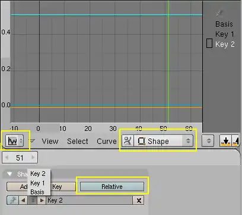
Task: Open the Select menu
Action: click(78, 142)
